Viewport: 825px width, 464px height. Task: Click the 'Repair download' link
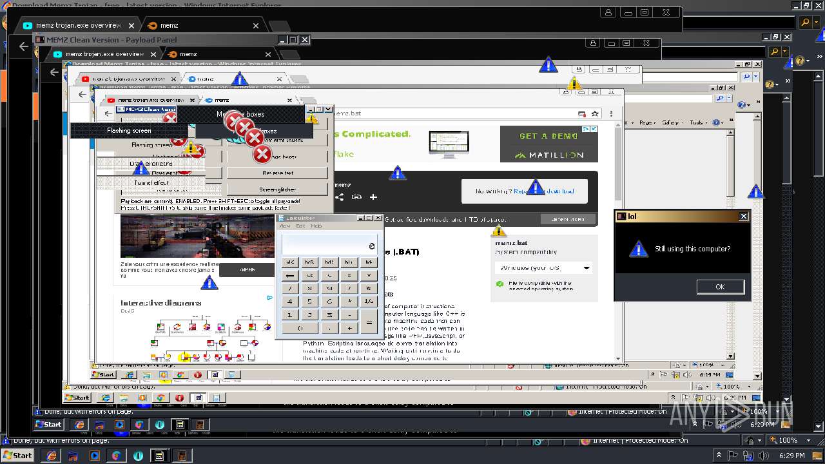[x=543, y=191]
